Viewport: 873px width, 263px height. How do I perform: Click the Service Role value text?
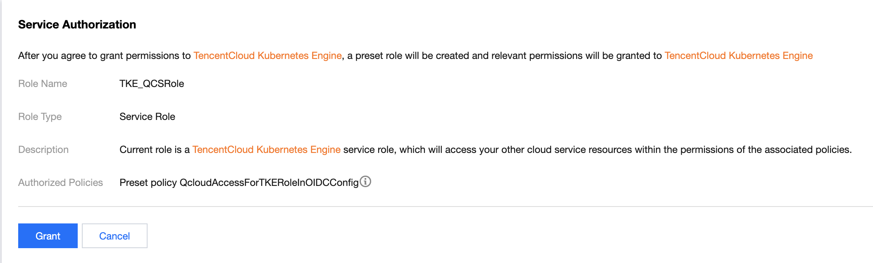[147, 117]
